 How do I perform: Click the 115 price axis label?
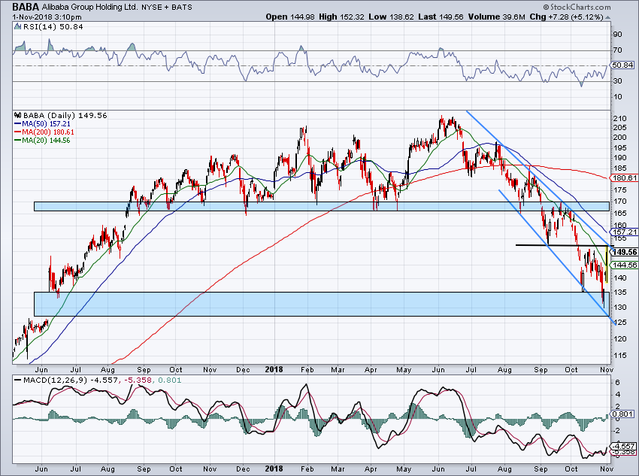(x=620, y=356)
